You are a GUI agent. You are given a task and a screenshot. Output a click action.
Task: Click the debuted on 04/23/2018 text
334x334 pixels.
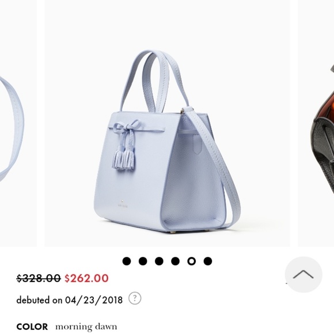70,300
